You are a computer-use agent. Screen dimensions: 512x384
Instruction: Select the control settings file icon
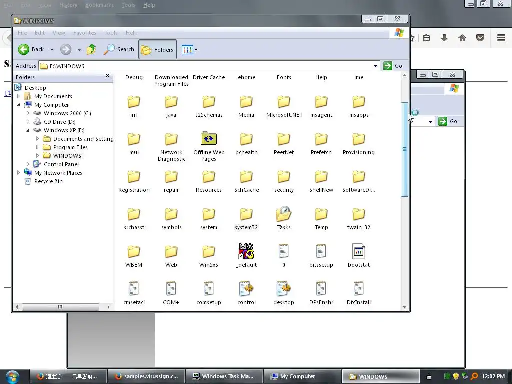point(246,289)
